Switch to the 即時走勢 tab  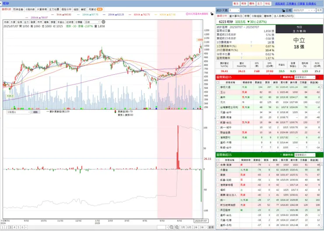point(18,10)
